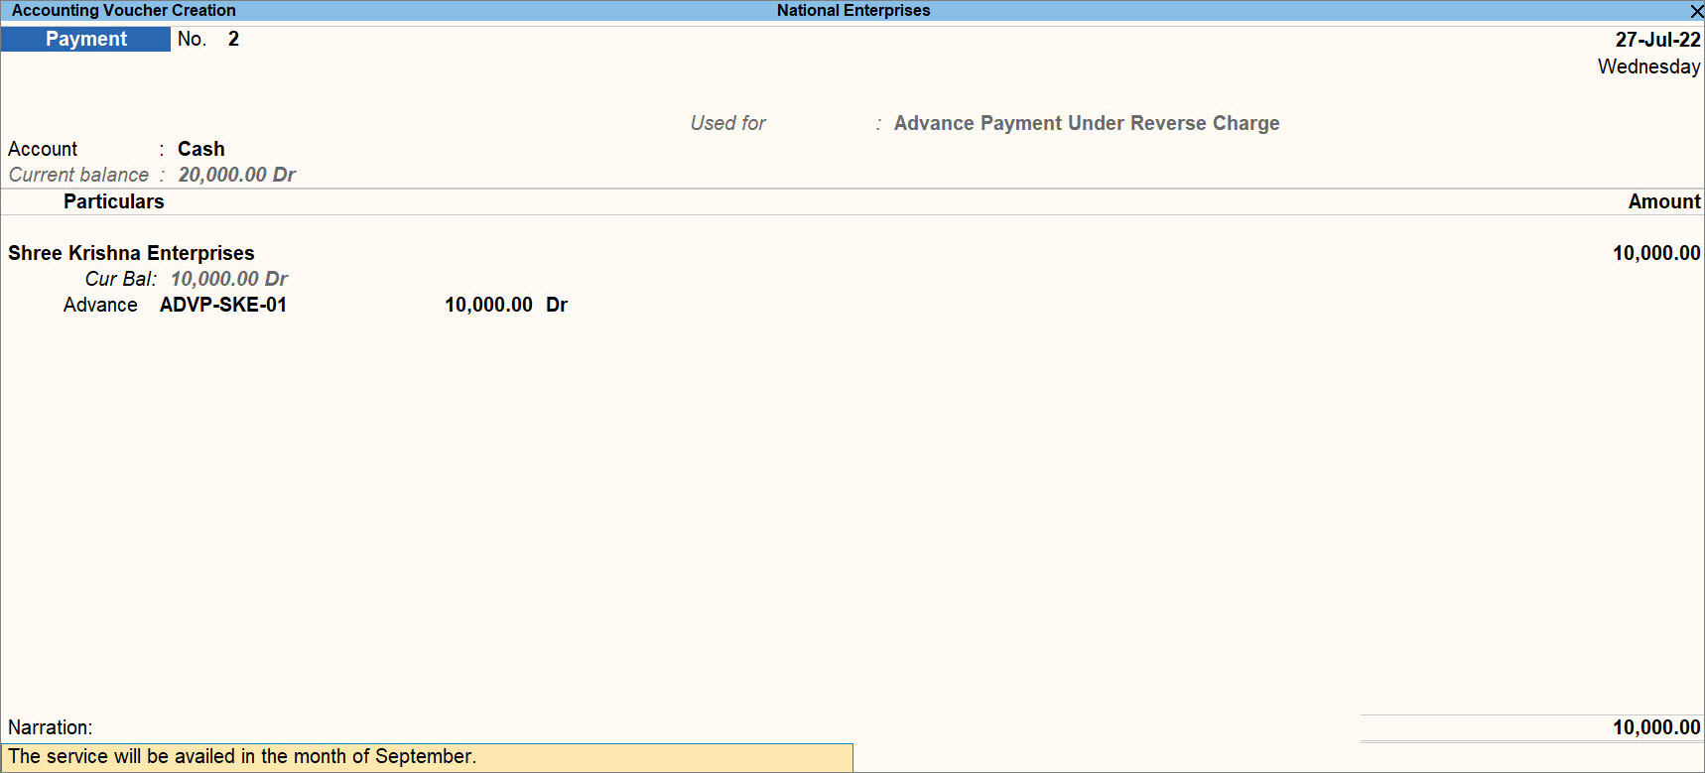The image size is (1705, 773).
Task: Click the 10,000.00 Dr bill amount
Action: 506,305
